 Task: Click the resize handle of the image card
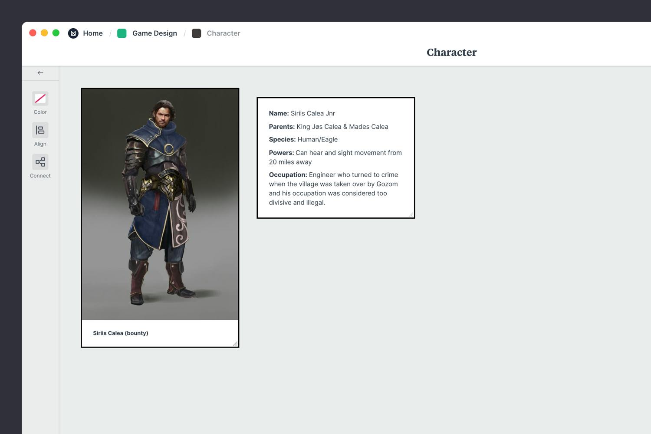(x=236, y=344)
